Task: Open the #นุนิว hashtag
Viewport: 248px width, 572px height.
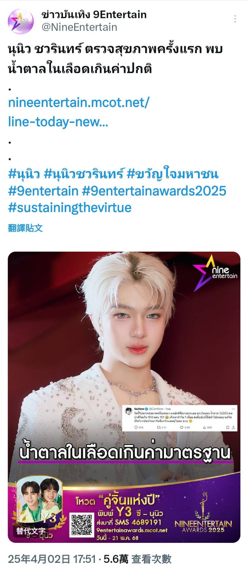Action: [x=24, y=174]
